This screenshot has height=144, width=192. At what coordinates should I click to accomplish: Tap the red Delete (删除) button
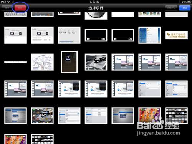coord(20,8)
